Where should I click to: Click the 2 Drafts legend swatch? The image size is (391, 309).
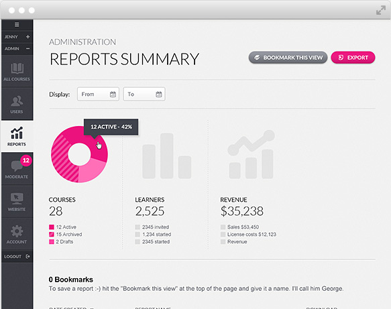point(52,242)
